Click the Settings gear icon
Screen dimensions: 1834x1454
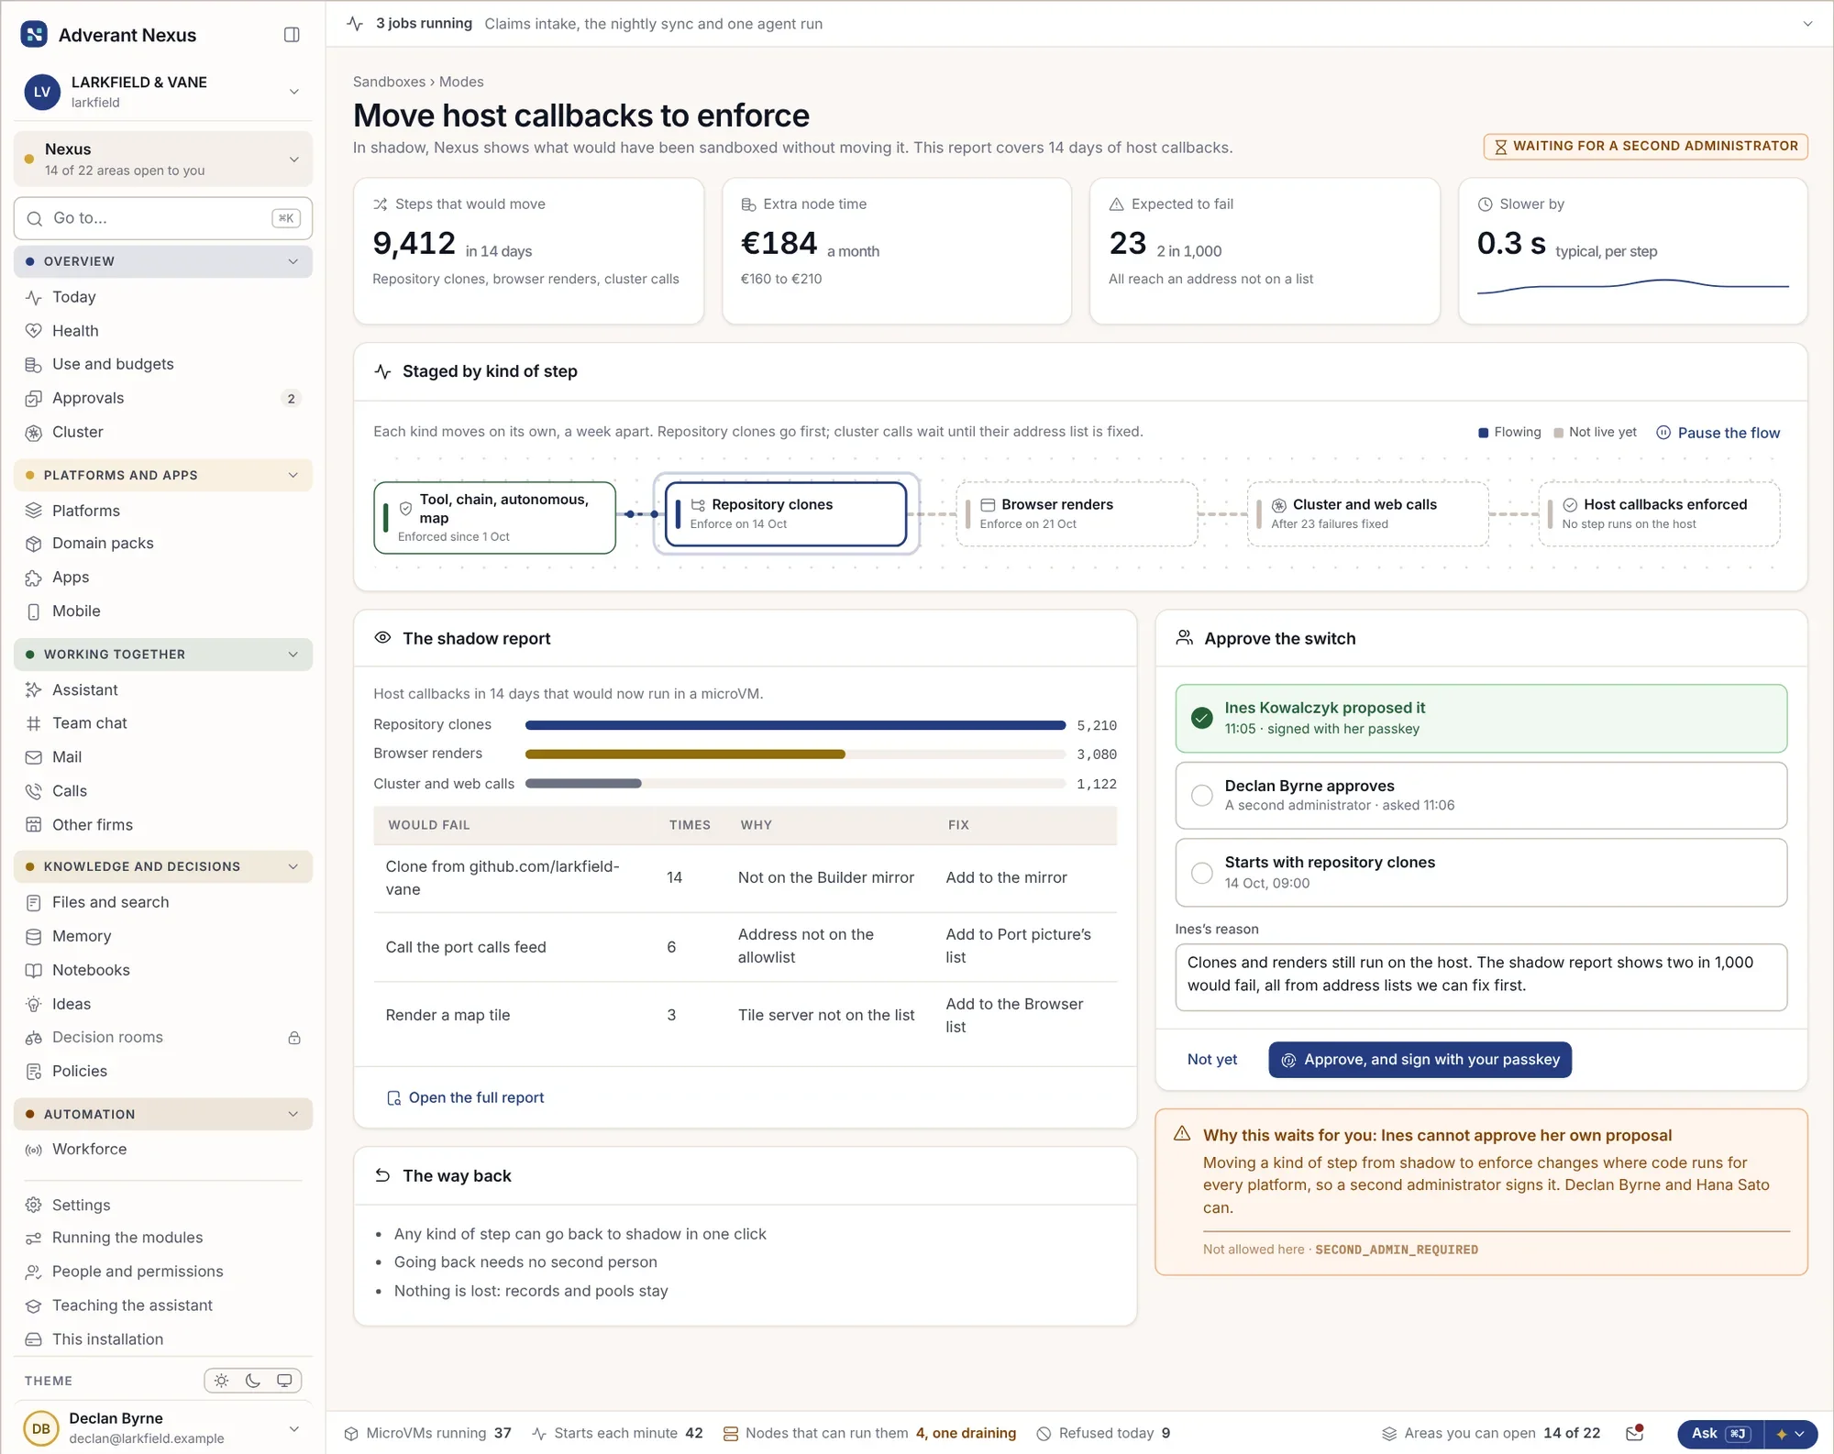(34, 1205)
